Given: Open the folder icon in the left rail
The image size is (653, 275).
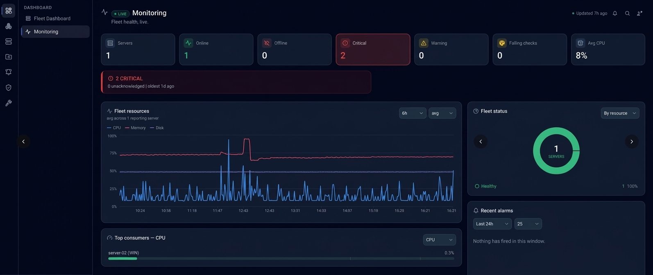Looking at the screenshot, I should click(9, 57).
